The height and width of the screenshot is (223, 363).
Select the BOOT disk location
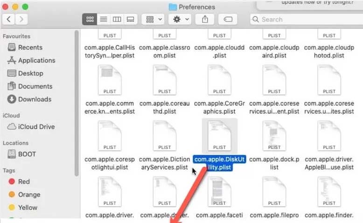pyautogui.click(x=22, y=154)
